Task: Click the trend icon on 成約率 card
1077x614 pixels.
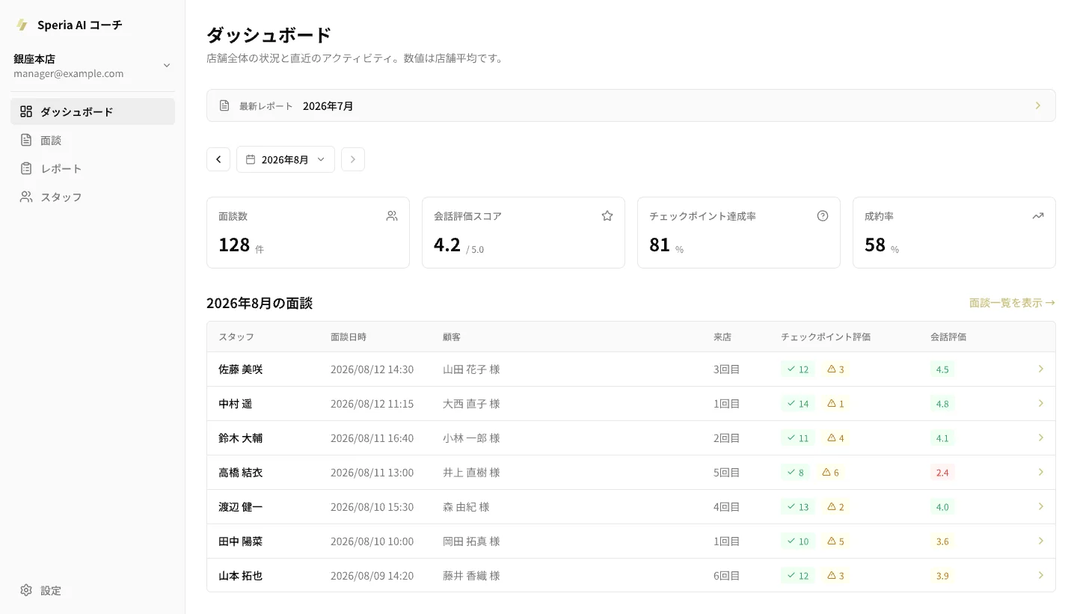Action: pyautogui.click(x=1038, y=215)
